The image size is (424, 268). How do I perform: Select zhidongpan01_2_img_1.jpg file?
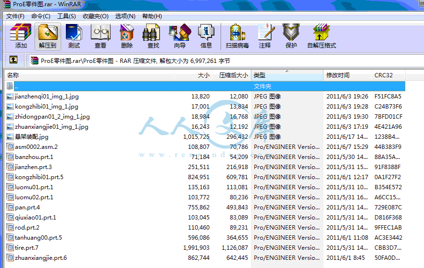click(52, 117)
